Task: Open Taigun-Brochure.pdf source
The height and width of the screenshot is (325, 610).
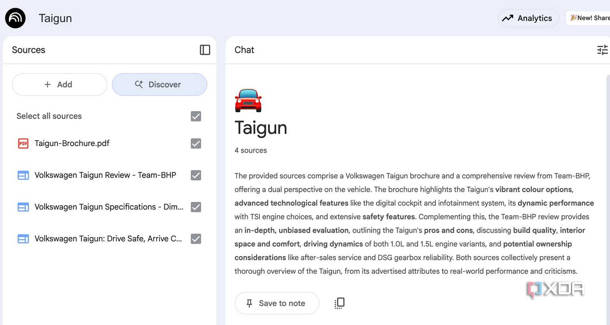Action: (72, 143)
